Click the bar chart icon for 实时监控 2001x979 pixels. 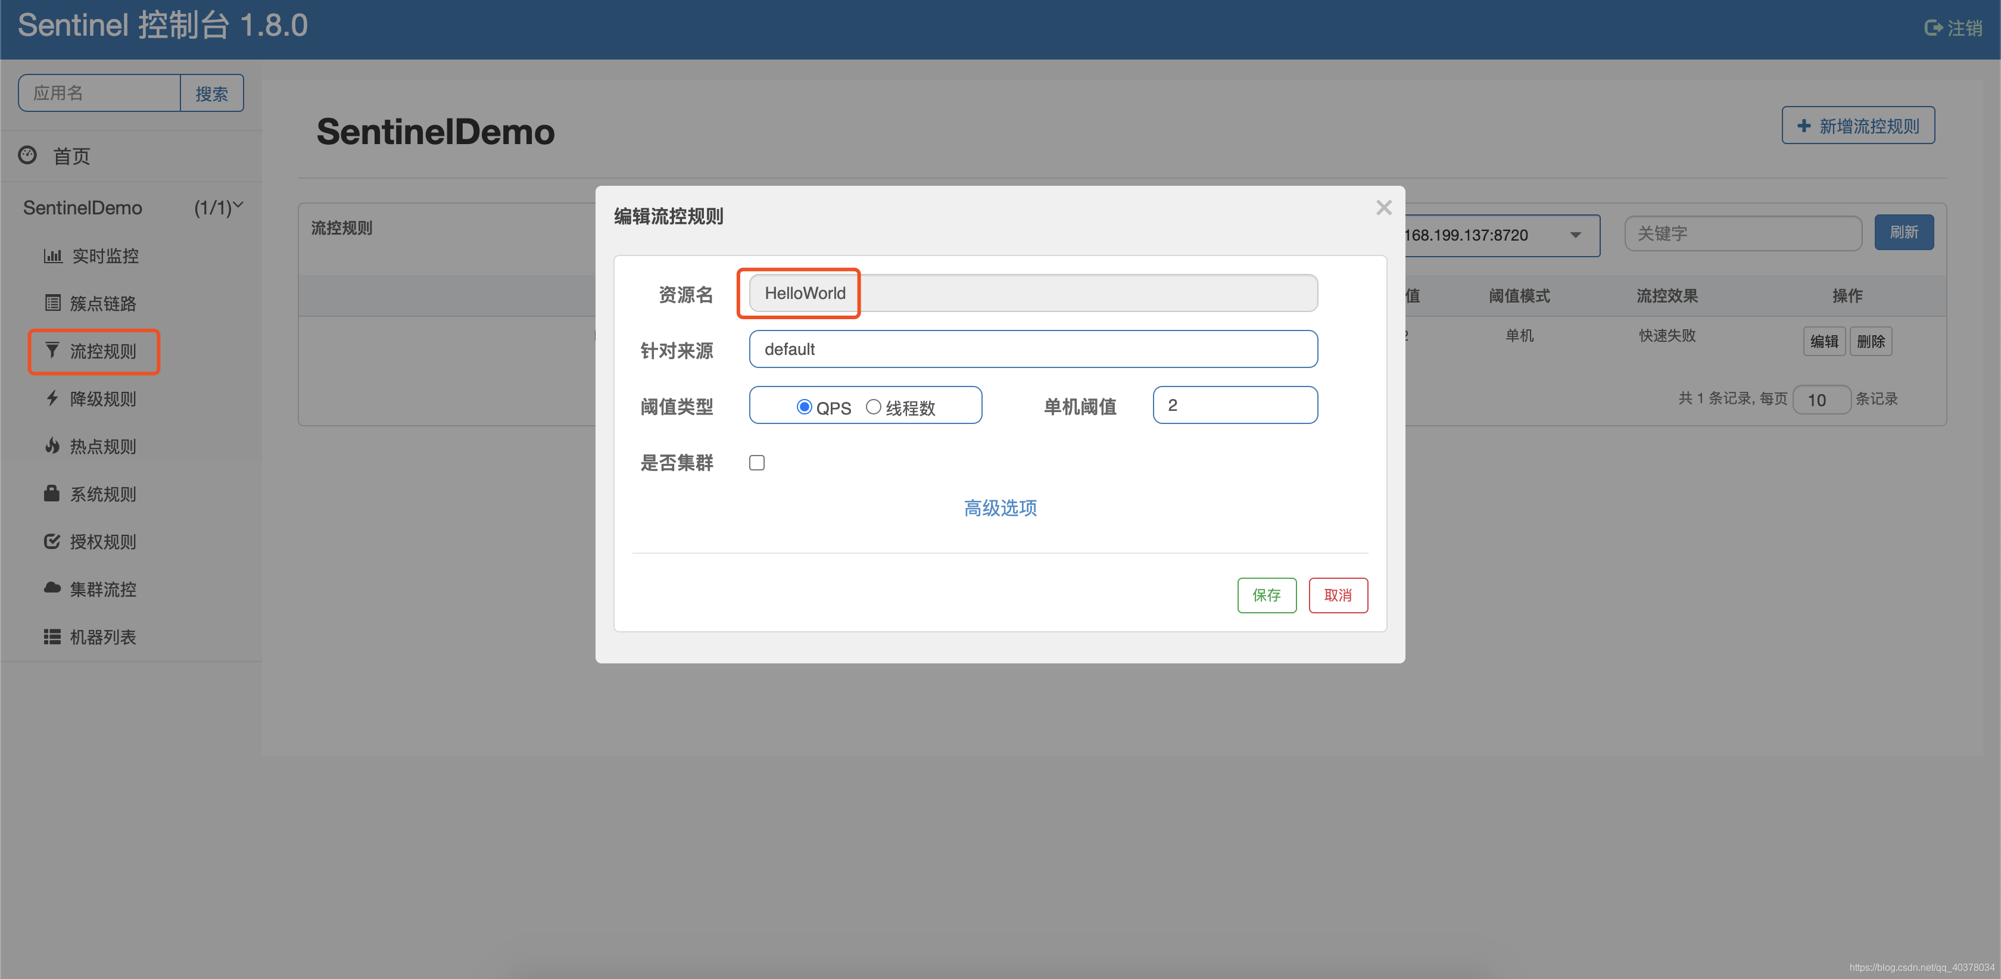point(53,255)
